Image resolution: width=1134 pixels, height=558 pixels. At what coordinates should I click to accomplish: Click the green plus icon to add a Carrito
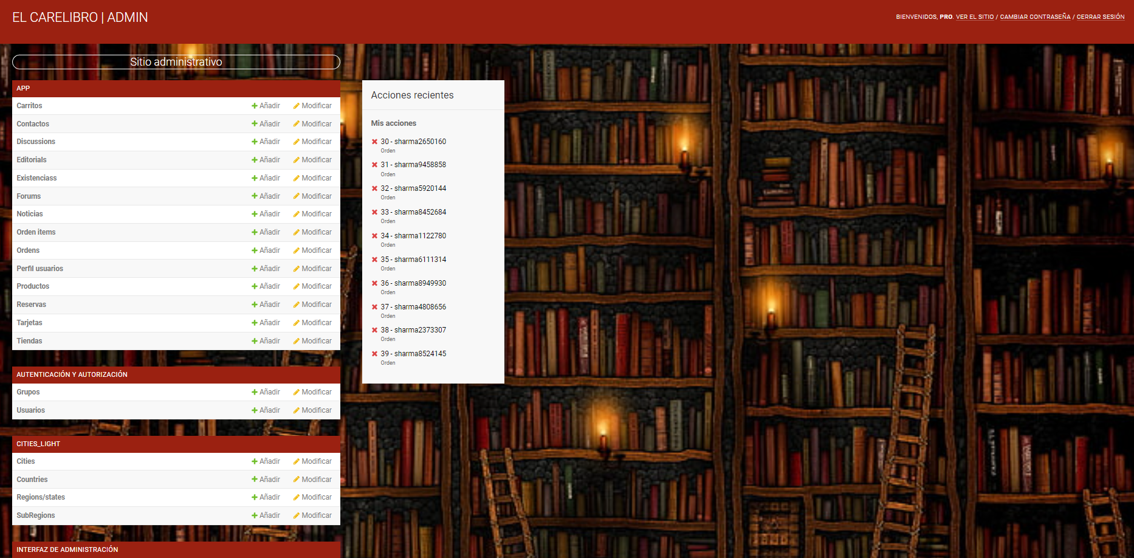[x=255, y=105]
